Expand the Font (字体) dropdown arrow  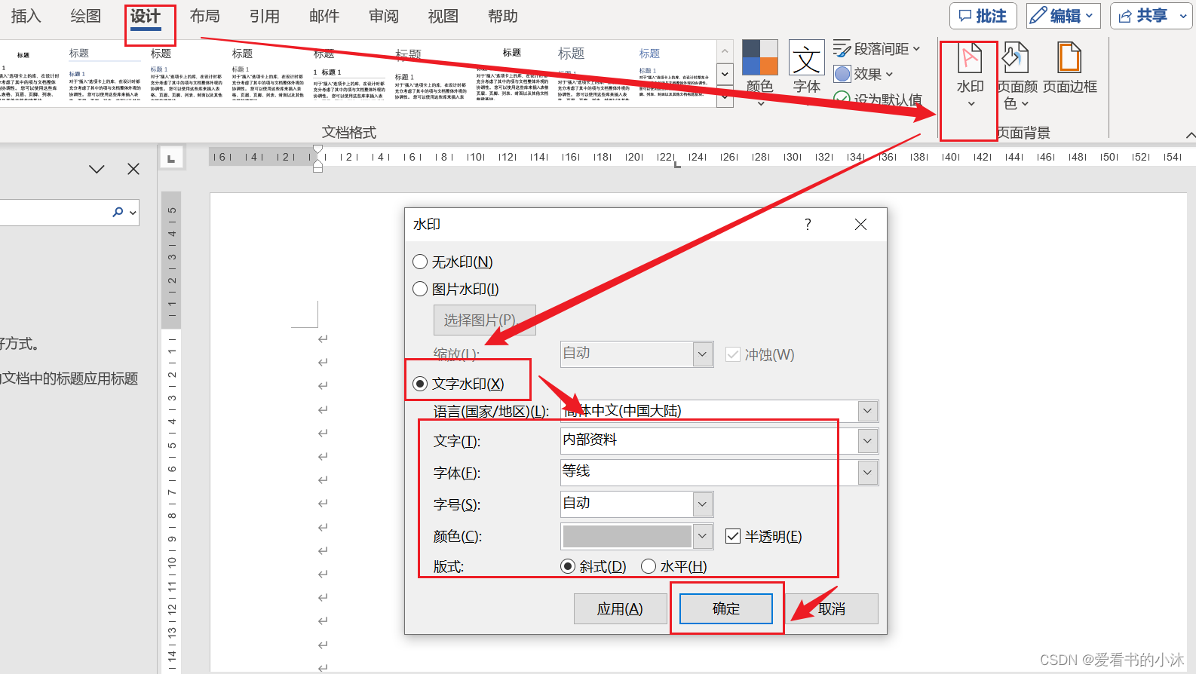(x=868, y=473)
